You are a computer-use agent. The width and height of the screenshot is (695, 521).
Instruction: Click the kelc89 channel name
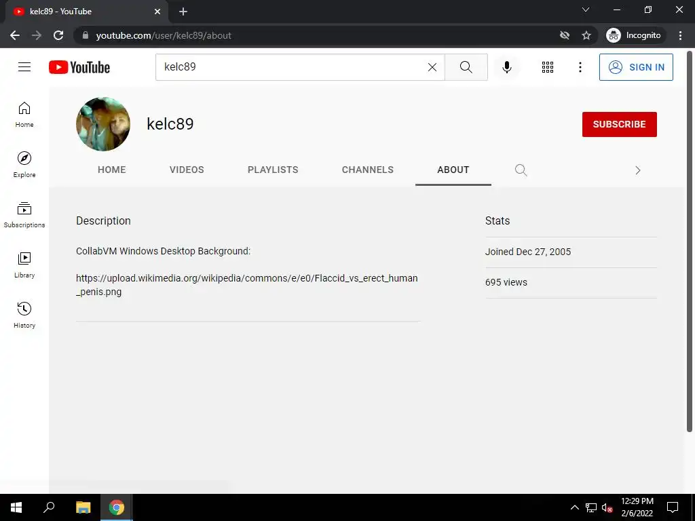pos(170,124)
